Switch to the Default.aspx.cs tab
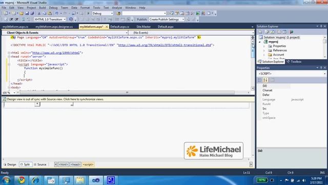Viewport: 328px width, 185px height. tap(119, 27)
